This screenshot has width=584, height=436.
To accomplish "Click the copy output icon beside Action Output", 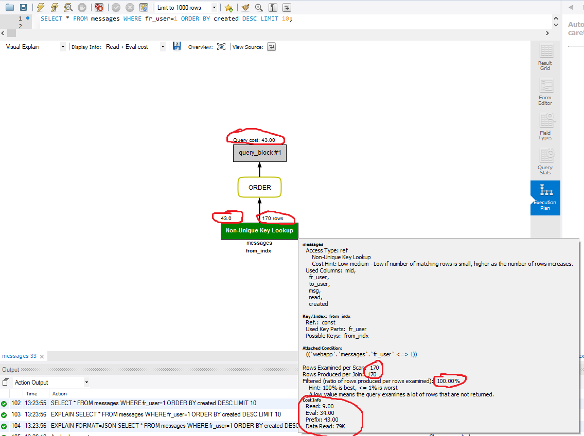I will tap(6, 383).
